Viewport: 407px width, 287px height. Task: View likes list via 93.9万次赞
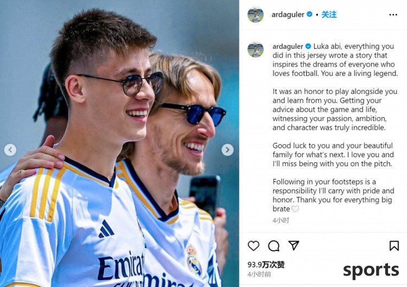click(266, 264)
